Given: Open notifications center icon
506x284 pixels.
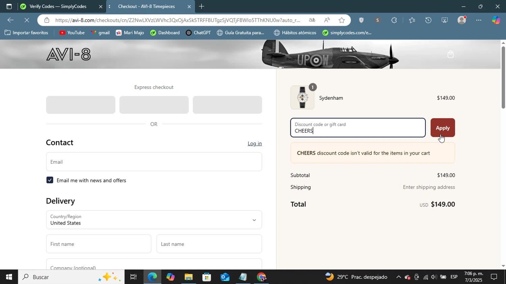Looking at the screenshot, I should click(494, 277).
